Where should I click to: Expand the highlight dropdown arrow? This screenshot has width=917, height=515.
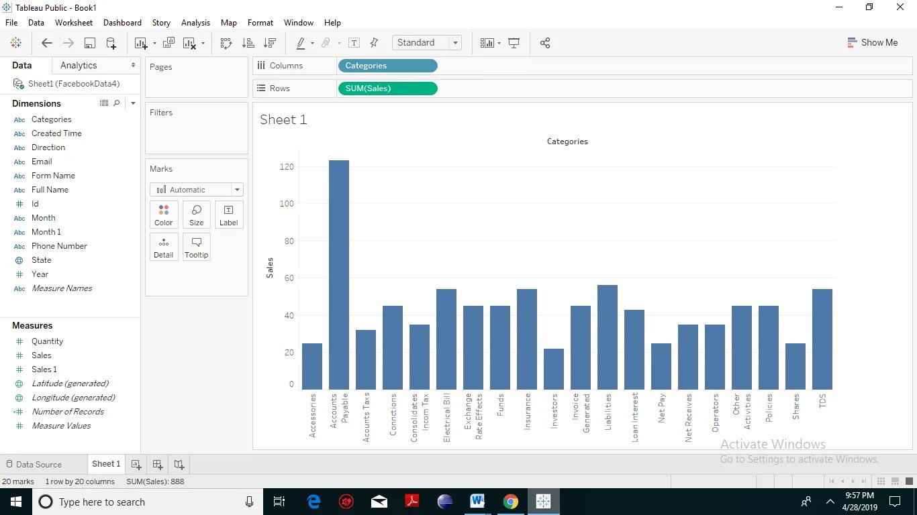[x=312, y=44]
